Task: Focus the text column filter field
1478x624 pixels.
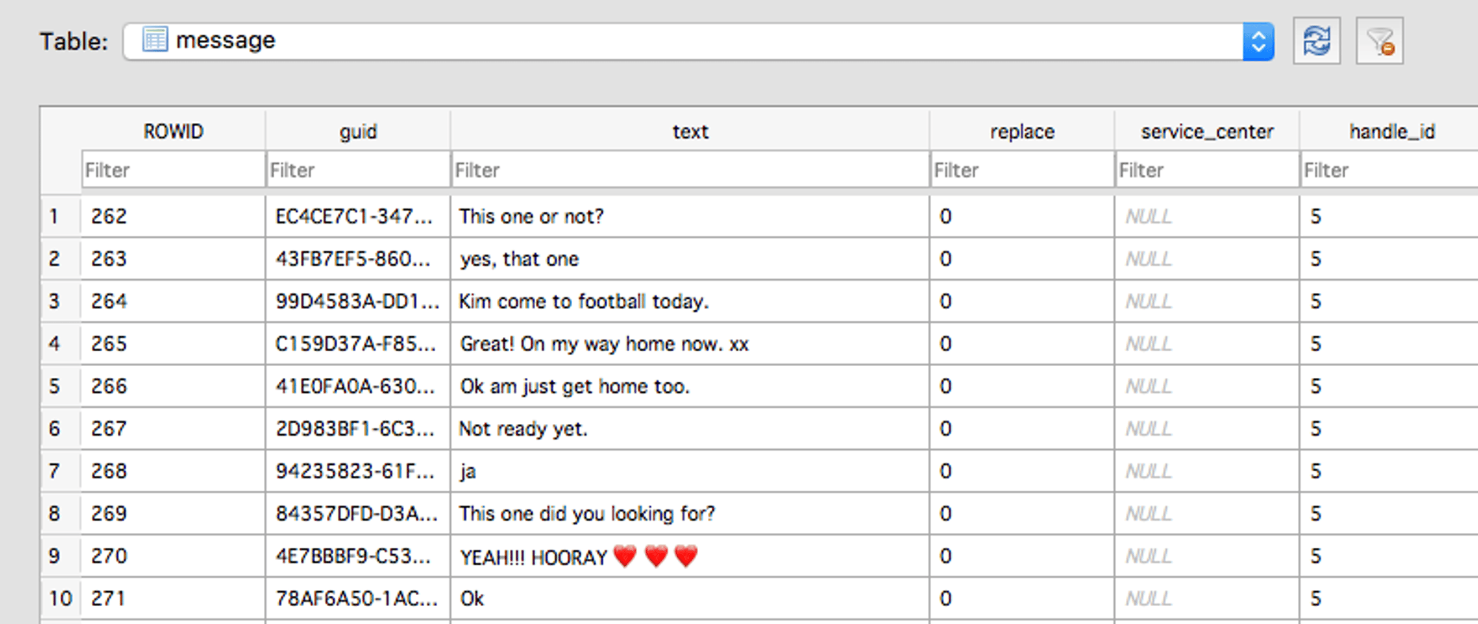Action: tap(690, 170)
